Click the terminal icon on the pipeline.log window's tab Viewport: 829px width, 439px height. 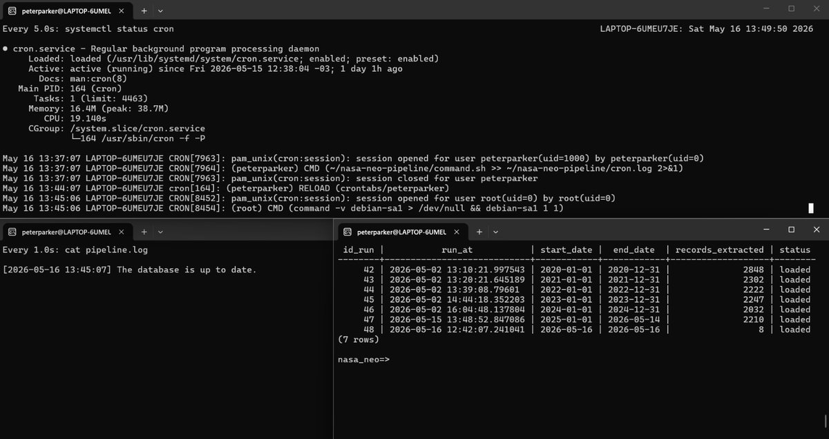click(12, 232)
